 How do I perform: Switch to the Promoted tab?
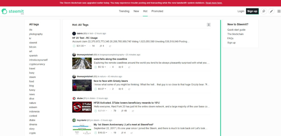[157, 11]
